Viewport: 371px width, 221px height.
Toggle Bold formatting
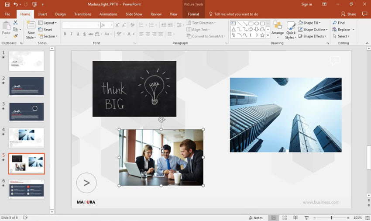[x=65, y=34]
